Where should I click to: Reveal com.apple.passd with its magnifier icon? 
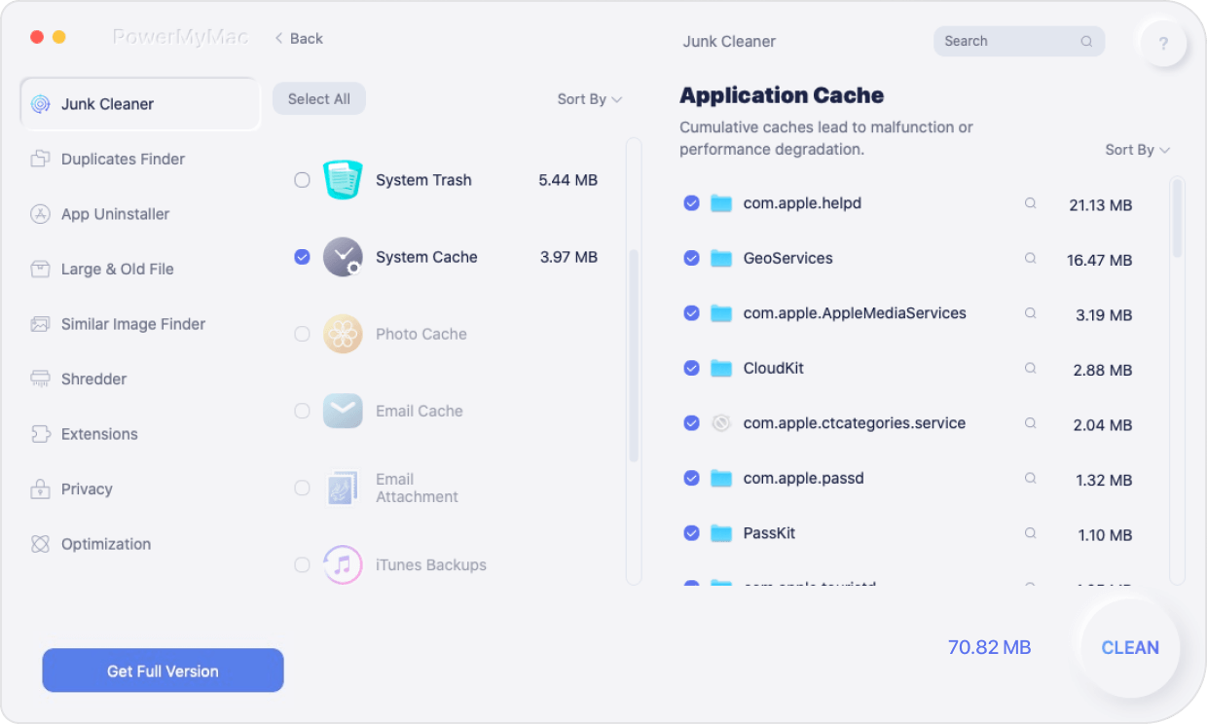(1030, 478)
